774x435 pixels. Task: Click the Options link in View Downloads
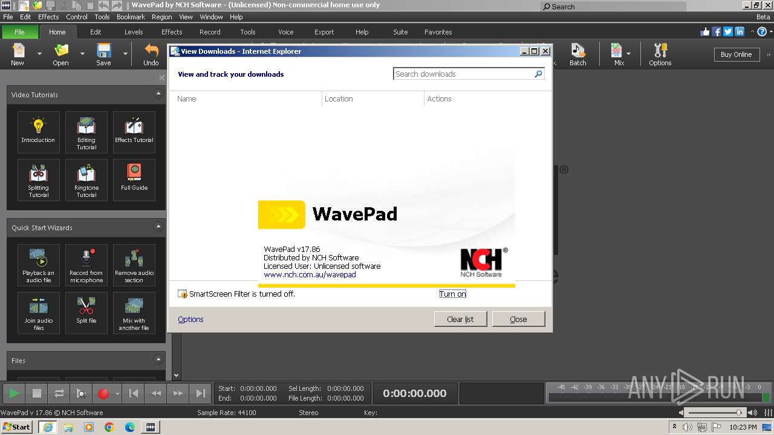pos(190,319)
